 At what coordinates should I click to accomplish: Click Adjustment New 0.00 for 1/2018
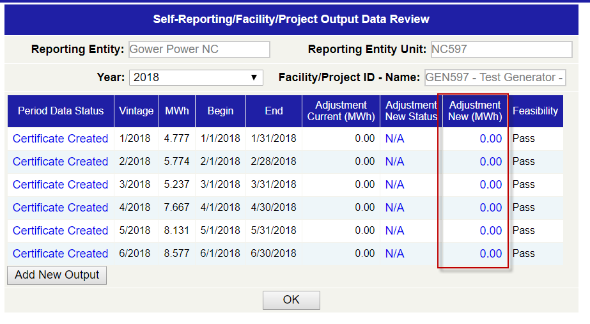point(490,139)
